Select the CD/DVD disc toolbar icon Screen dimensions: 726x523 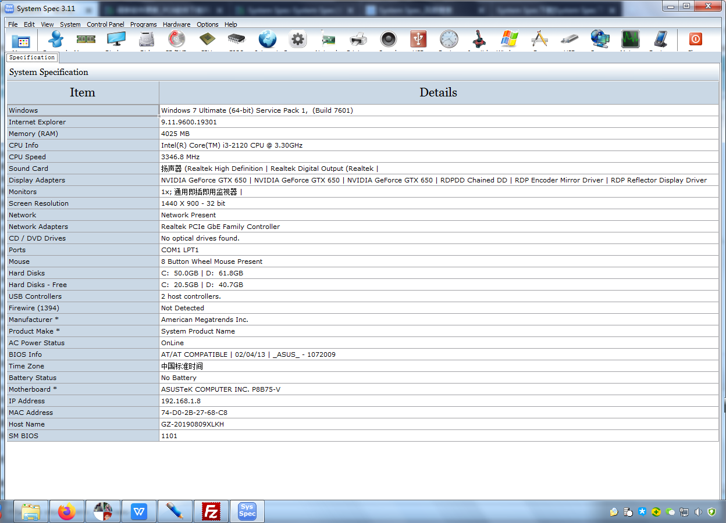coord(176,39)
